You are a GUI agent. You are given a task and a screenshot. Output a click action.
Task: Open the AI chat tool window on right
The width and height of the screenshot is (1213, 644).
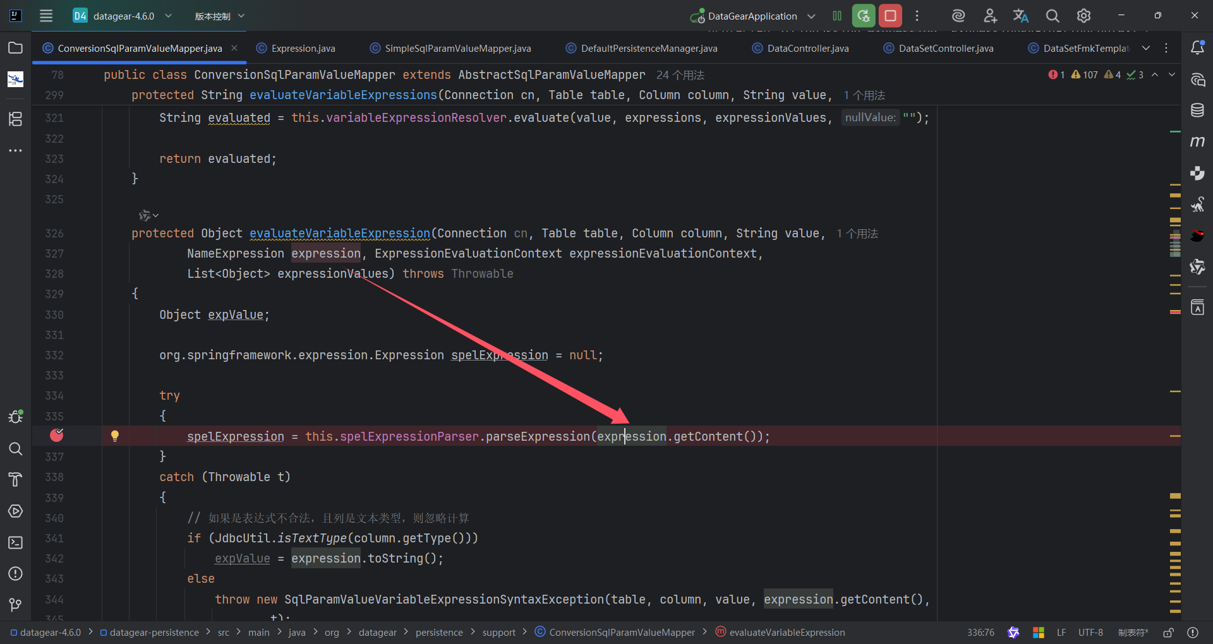pyautogui.click(x=1197, y=80)
